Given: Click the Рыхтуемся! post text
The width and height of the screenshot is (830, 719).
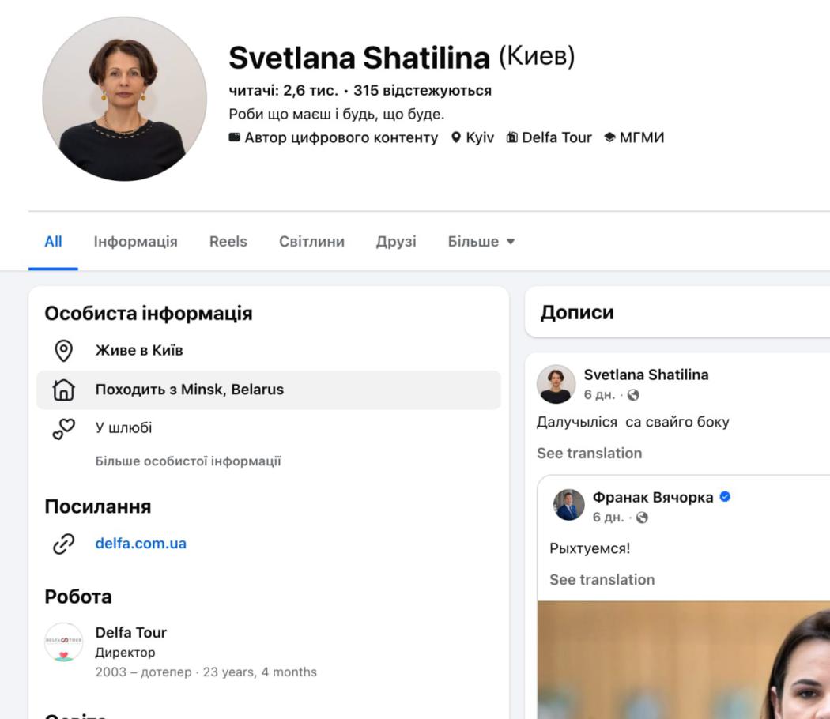Looking at the screenshot, I should [590, 548].
